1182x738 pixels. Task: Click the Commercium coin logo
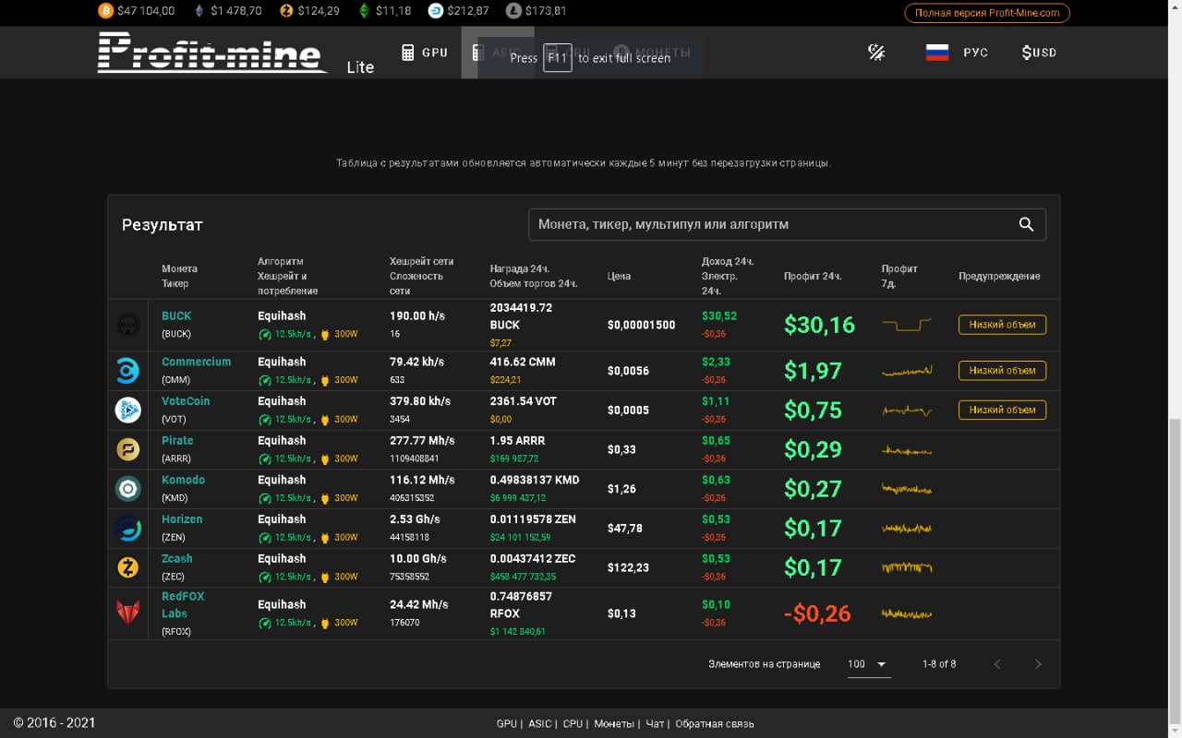[x=127, y=371]
